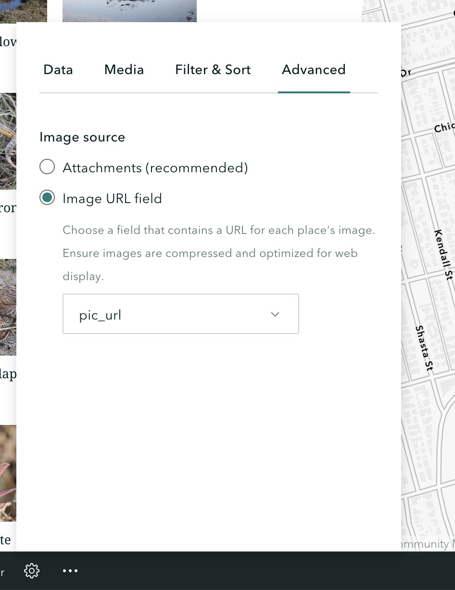Screen dimensions: 455x590
Task: Click inside the pic_url combo box
Action: click(144, 314)
